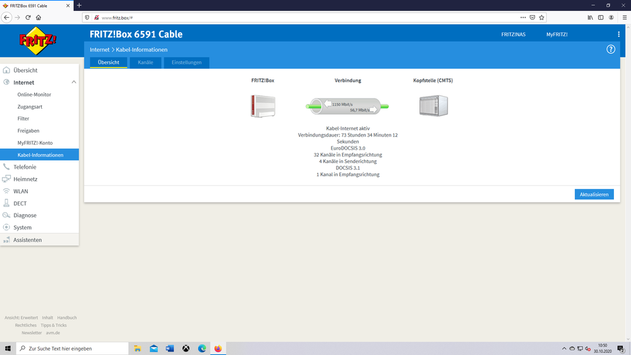Click the FRITZ! logo
The width and height of the screenshot is (631, 355).
[x=39, y=40]
